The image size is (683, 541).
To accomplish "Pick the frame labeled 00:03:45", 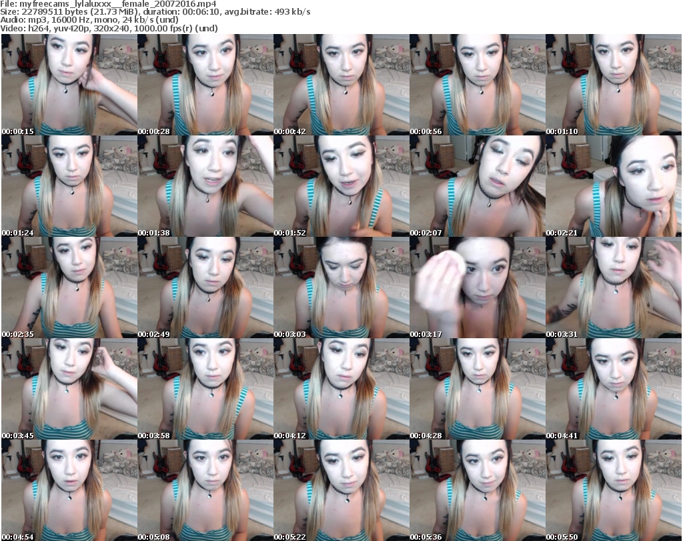I will [69, 389].
